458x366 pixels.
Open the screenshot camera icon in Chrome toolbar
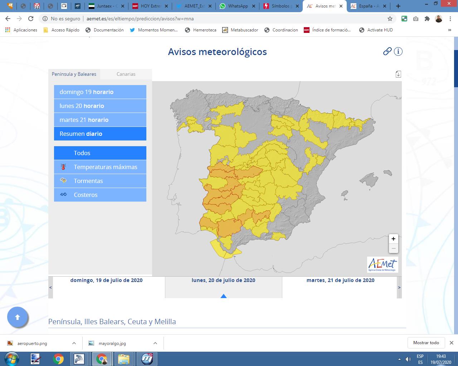tap(416, 18)
